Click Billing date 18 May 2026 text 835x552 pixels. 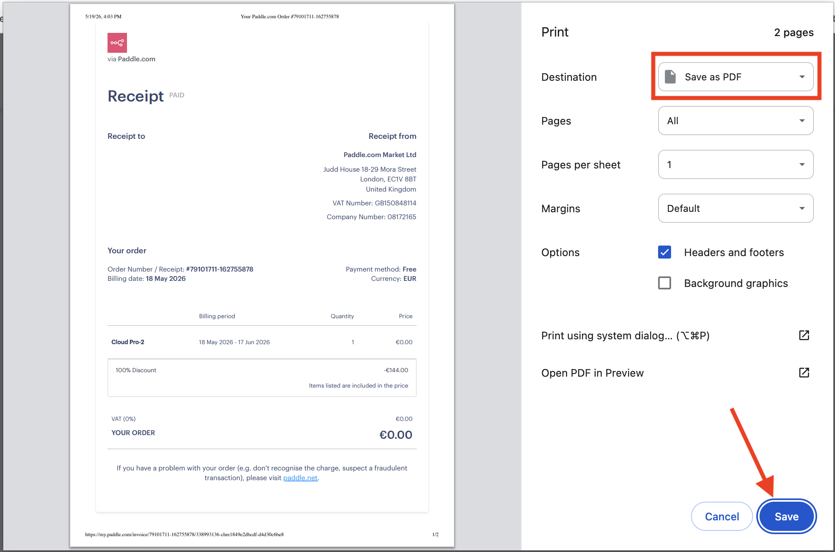(x=146, y=278)
